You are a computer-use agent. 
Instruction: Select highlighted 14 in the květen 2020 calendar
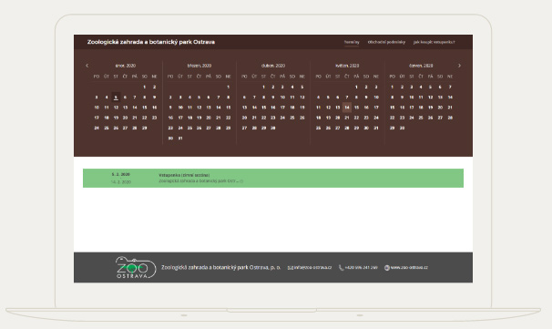(347, 108)
